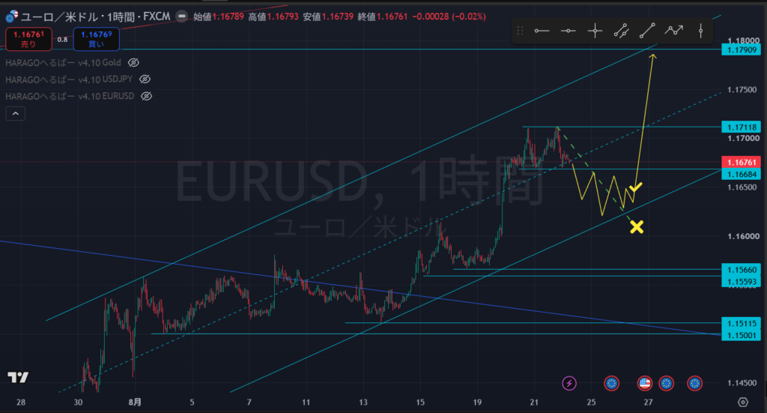Open the TradingView logo link
Screen dimensions: 767x413
tap(18, 377)
